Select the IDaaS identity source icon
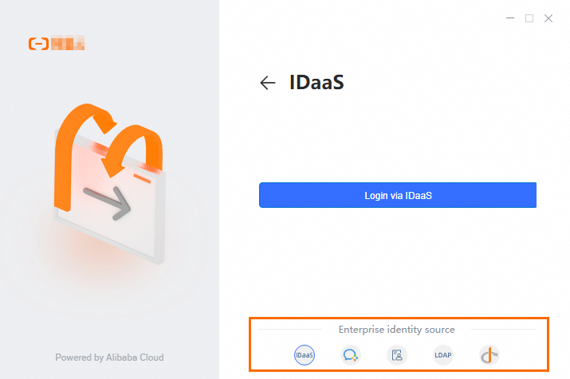The width and height of the screenshot is (570, 379). 305,355
